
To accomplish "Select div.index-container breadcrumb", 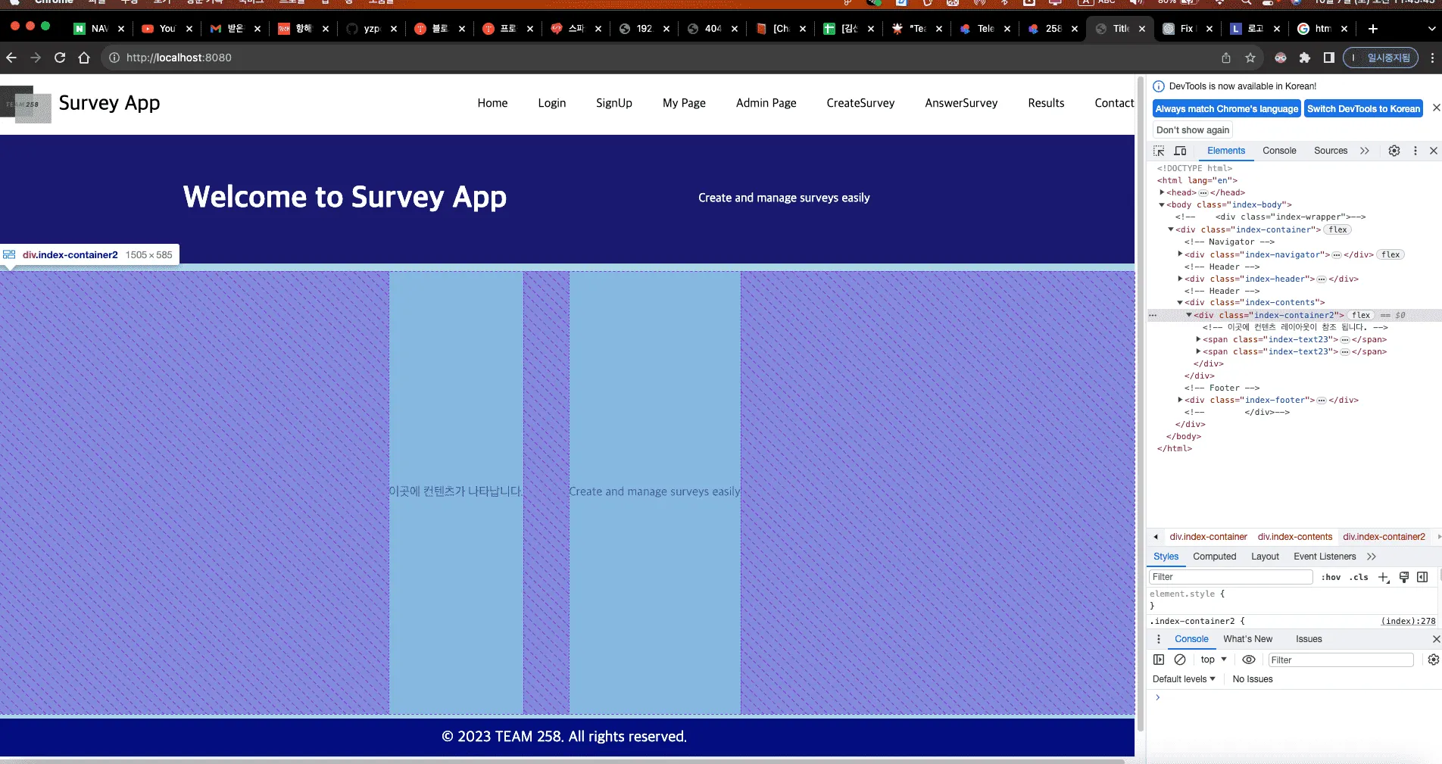I will tap(1208, 537).
